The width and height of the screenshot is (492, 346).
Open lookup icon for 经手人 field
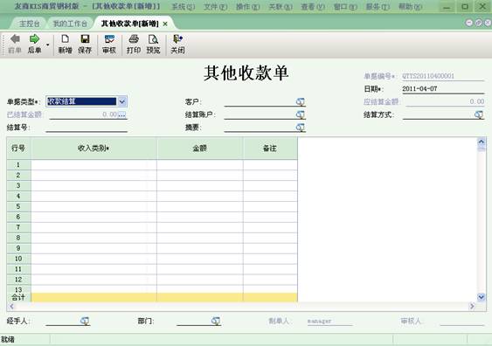85,321
